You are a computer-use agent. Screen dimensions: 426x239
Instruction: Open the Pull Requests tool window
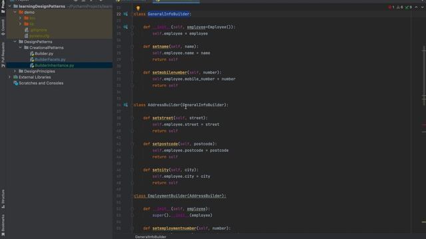coord(3,54)
